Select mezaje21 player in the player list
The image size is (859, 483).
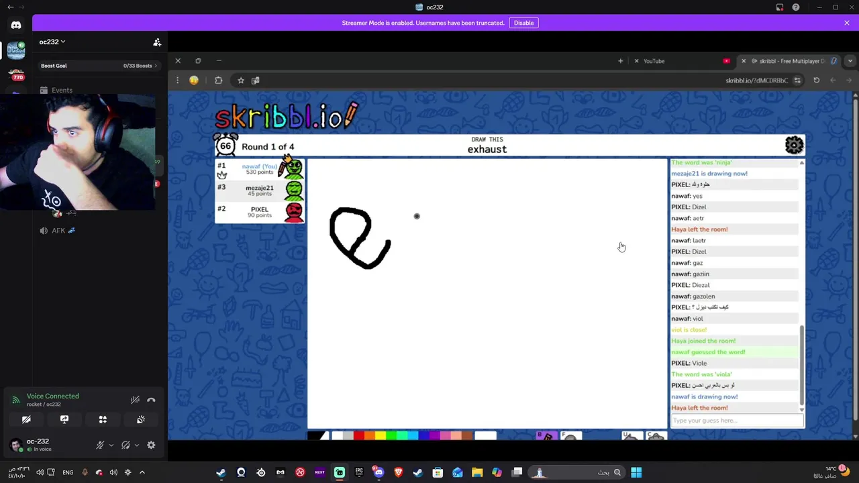click(x=260, y=191)
